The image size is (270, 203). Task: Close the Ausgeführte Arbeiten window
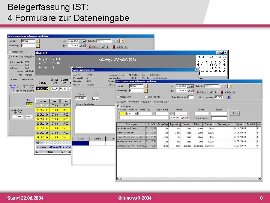tap(196, 70)
